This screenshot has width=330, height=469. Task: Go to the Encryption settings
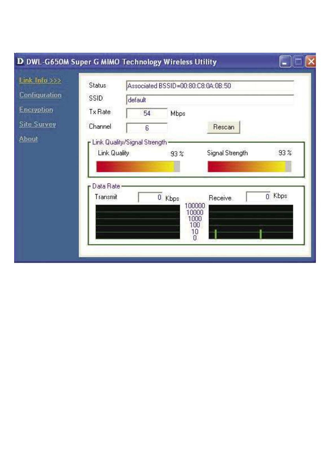pyautogui.click(x=36, y=110)
